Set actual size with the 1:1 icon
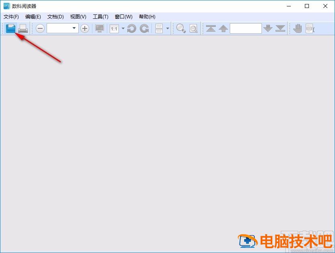Screen dimensions: 335x253 pos(114,28)
